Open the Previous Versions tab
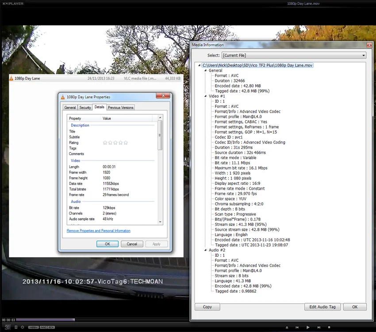Viewport: 376px width, 332px height. [x=120, y=107]
